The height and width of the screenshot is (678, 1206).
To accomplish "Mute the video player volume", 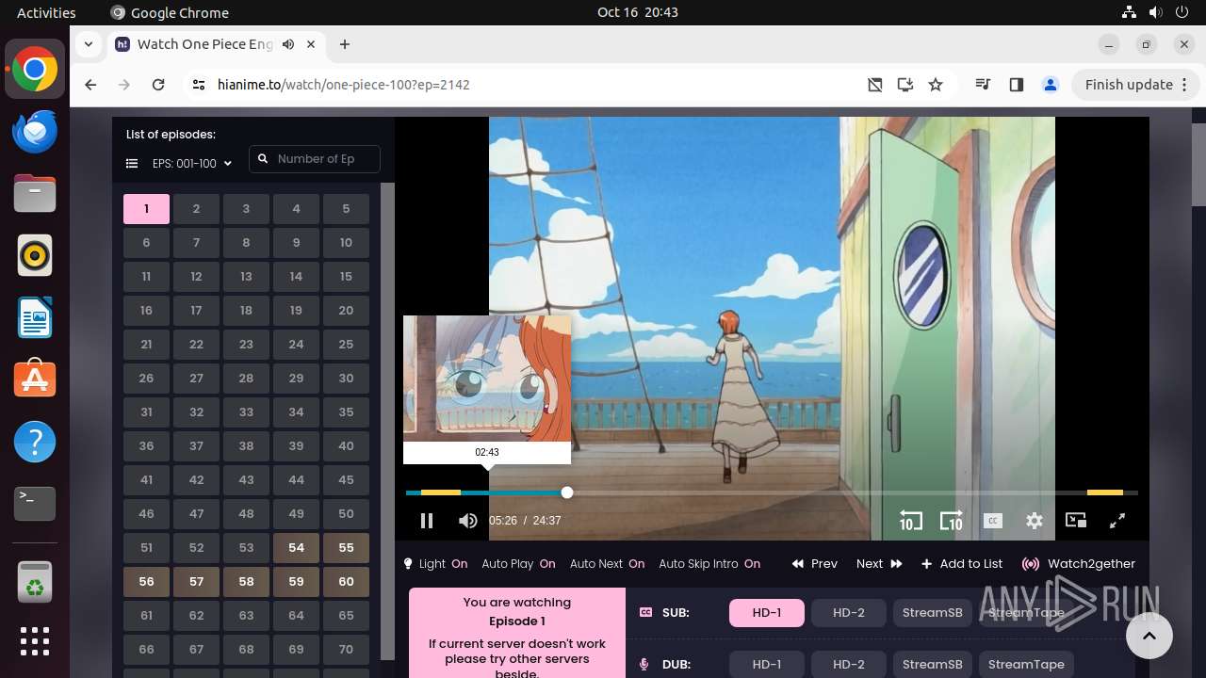I will click(467, 521).
